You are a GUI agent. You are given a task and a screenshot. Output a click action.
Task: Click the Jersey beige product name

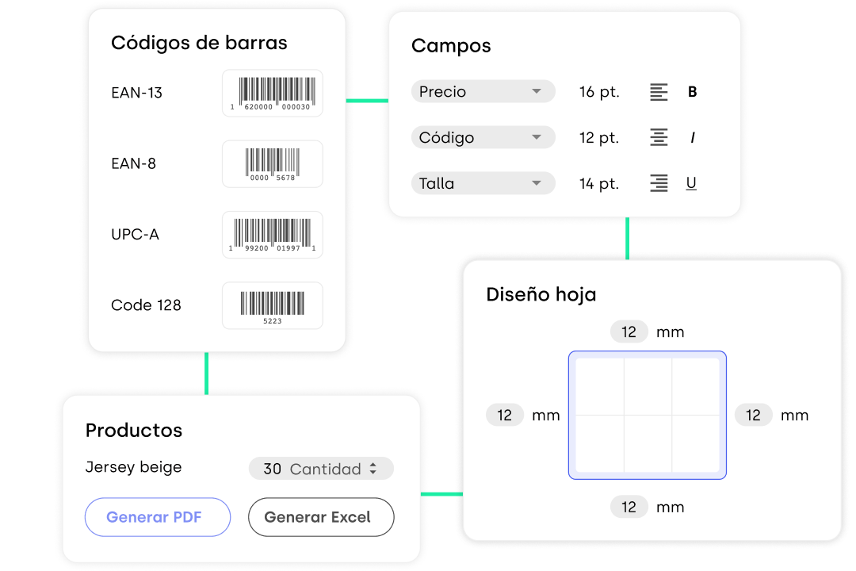click(x=133, y=467)
